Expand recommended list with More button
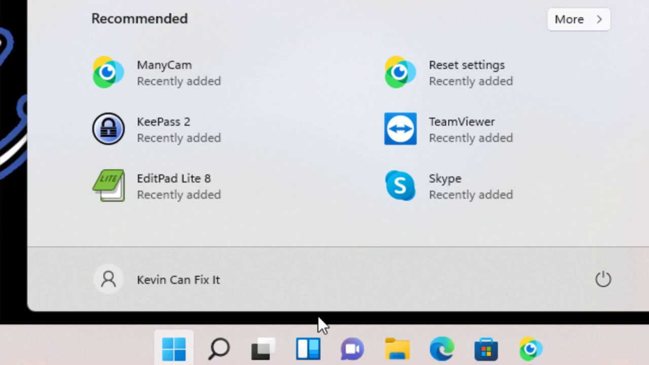The height and width of the screenshot is (365, 649). point(579,19)
